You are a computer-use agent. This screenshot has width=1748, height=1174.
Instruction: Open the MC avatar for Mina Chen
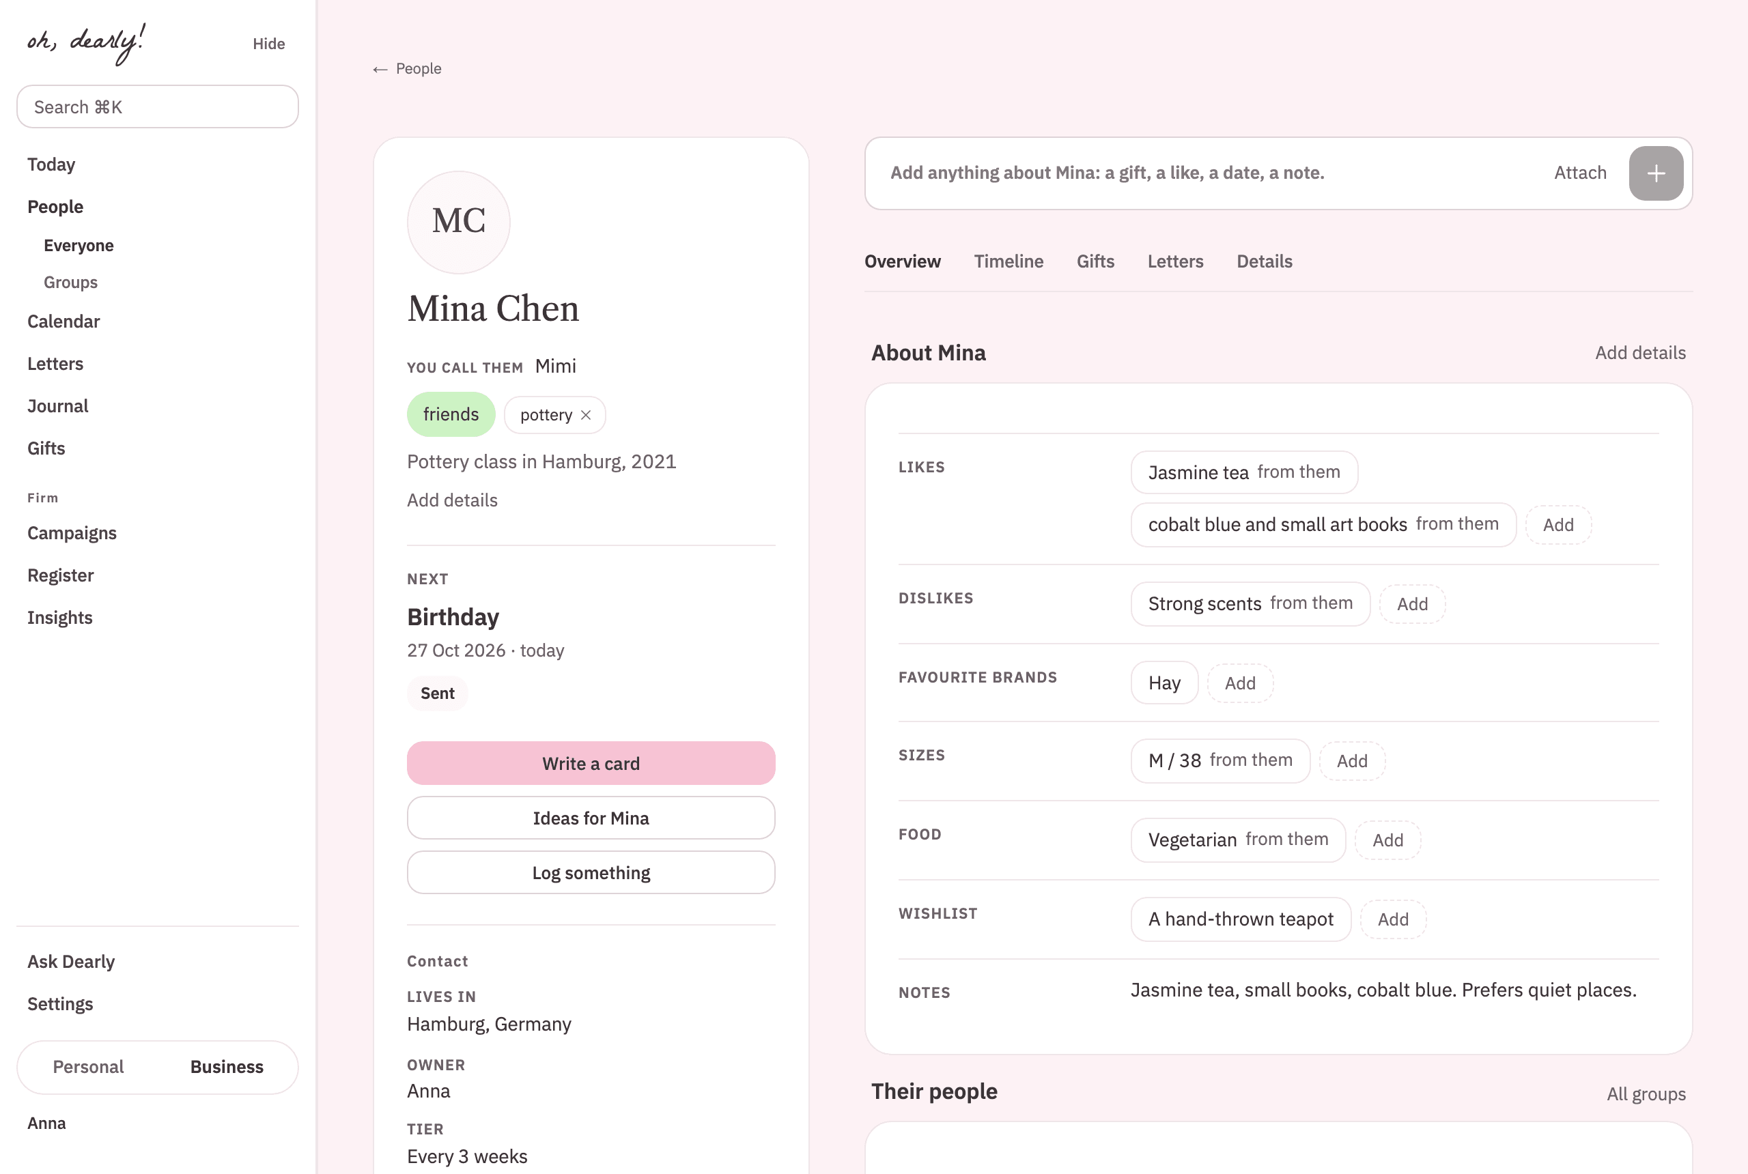pyautogui.click(x=458, y=222)
